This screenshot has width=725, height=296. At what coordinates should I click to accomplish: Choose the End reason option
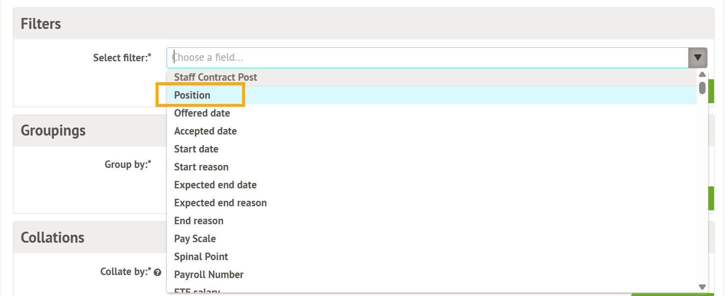tap(199, 221)
